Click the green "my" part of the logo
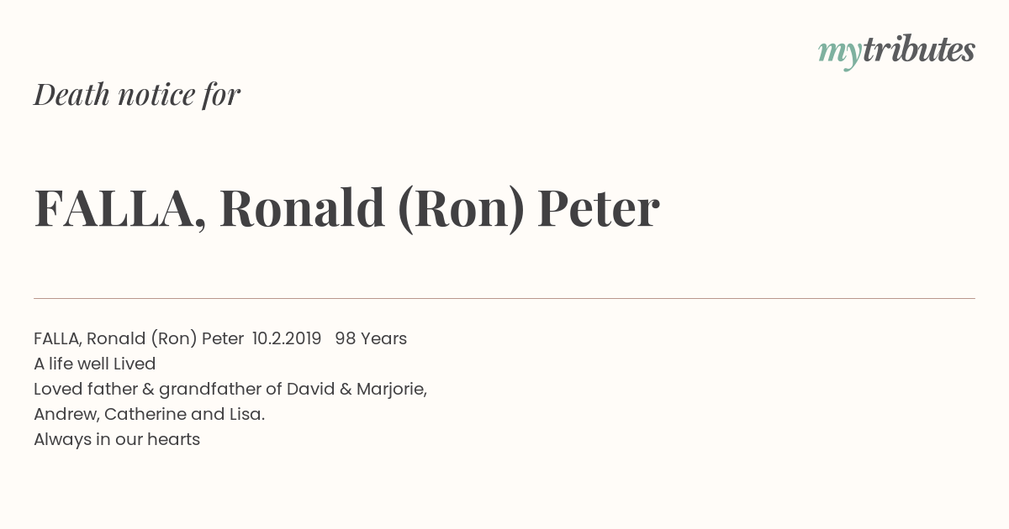The height and width of the screenshot is (529, 1009). pyautogui.click(x=840, y=55)
